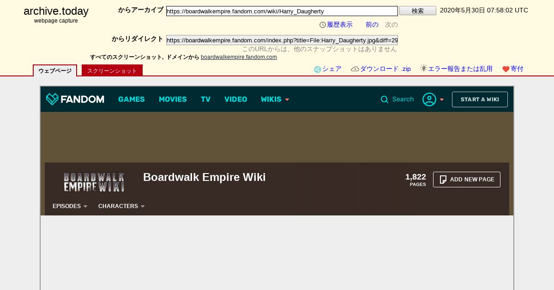
Task: Click the Boardwalk Empire Wiki title
Action: click(x=205, y=177)
